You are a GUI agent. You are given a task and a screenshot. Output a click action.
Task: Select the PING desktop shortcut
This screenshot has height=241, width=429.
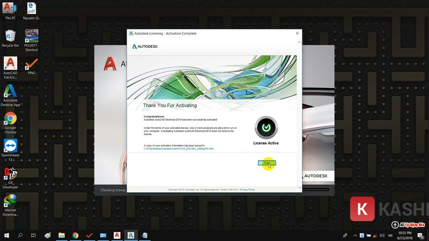point(32,63)
